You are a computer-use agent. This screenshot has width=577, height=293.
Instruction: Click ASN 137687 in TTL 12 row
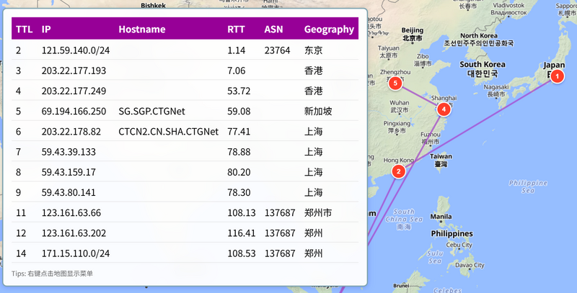coord(280,233)
